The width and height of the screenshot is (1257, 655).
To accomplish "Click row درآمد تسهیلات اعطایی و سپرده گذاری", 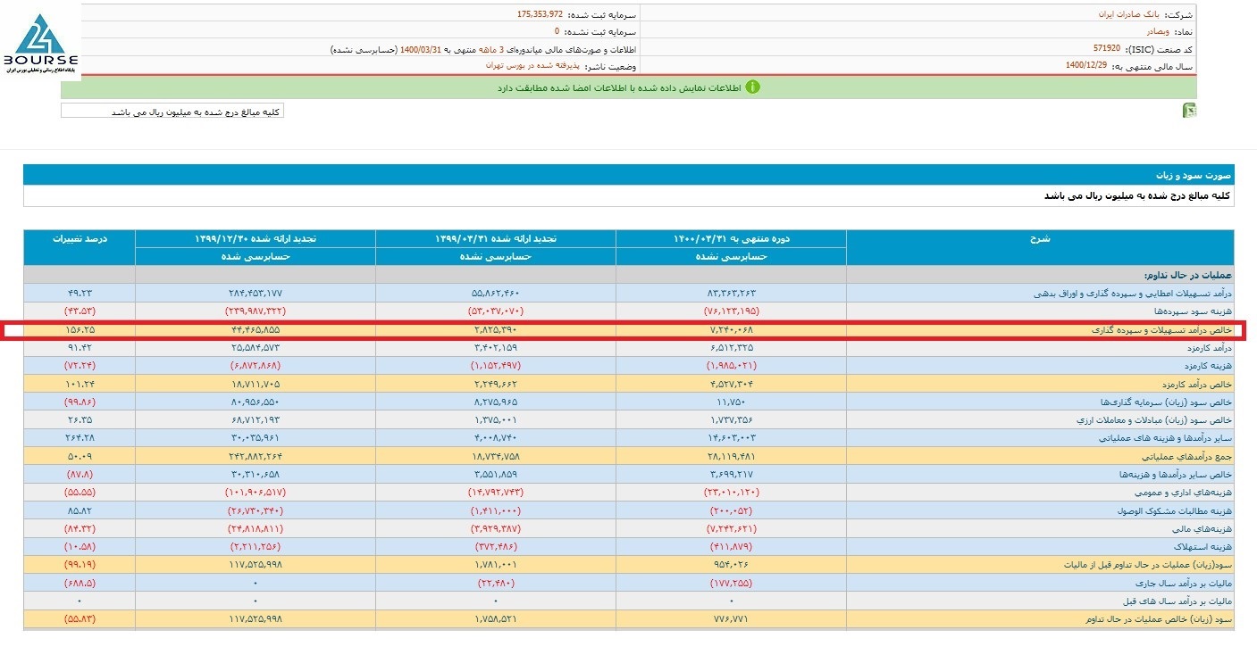I will click(1133, 293).
